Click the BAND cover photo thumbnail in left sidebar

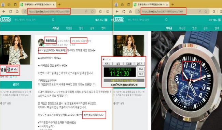coord(15,50)
